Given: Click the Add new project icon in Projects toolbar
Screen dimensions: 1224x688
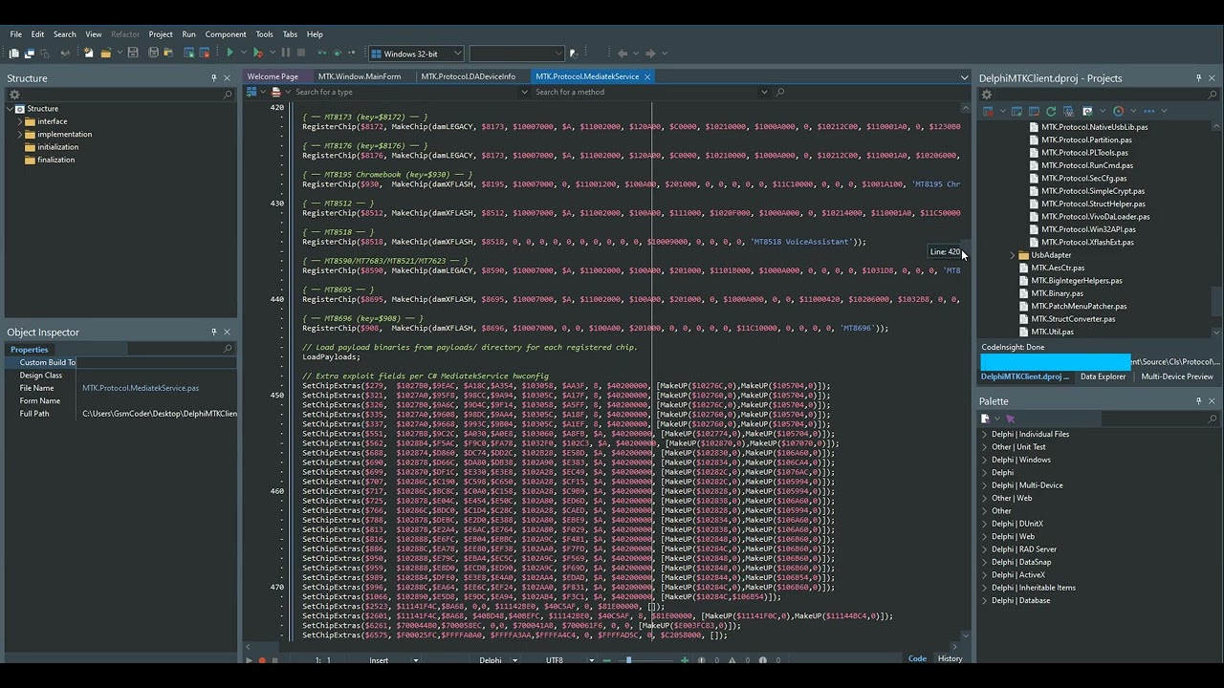Looking at the screenshot, I should pyautogui.click(x=1016, y=111).
